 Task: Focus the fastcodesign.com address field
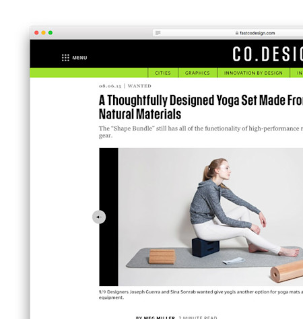[228, 33]
